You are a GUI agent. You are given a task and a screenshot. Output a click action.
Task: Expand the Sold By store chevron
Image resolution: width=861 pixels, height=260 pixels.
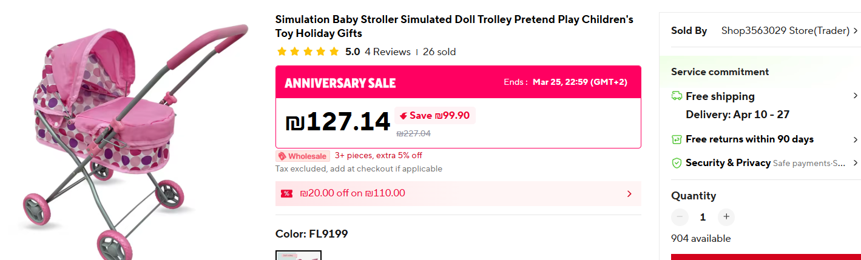pyautogui.click(x=856, y=30)
